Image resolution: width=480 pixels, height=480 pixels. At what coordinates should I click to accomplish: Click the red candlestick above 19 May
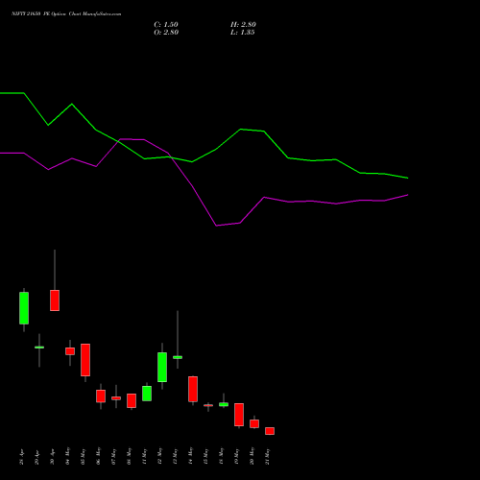(x=239, y=415)
